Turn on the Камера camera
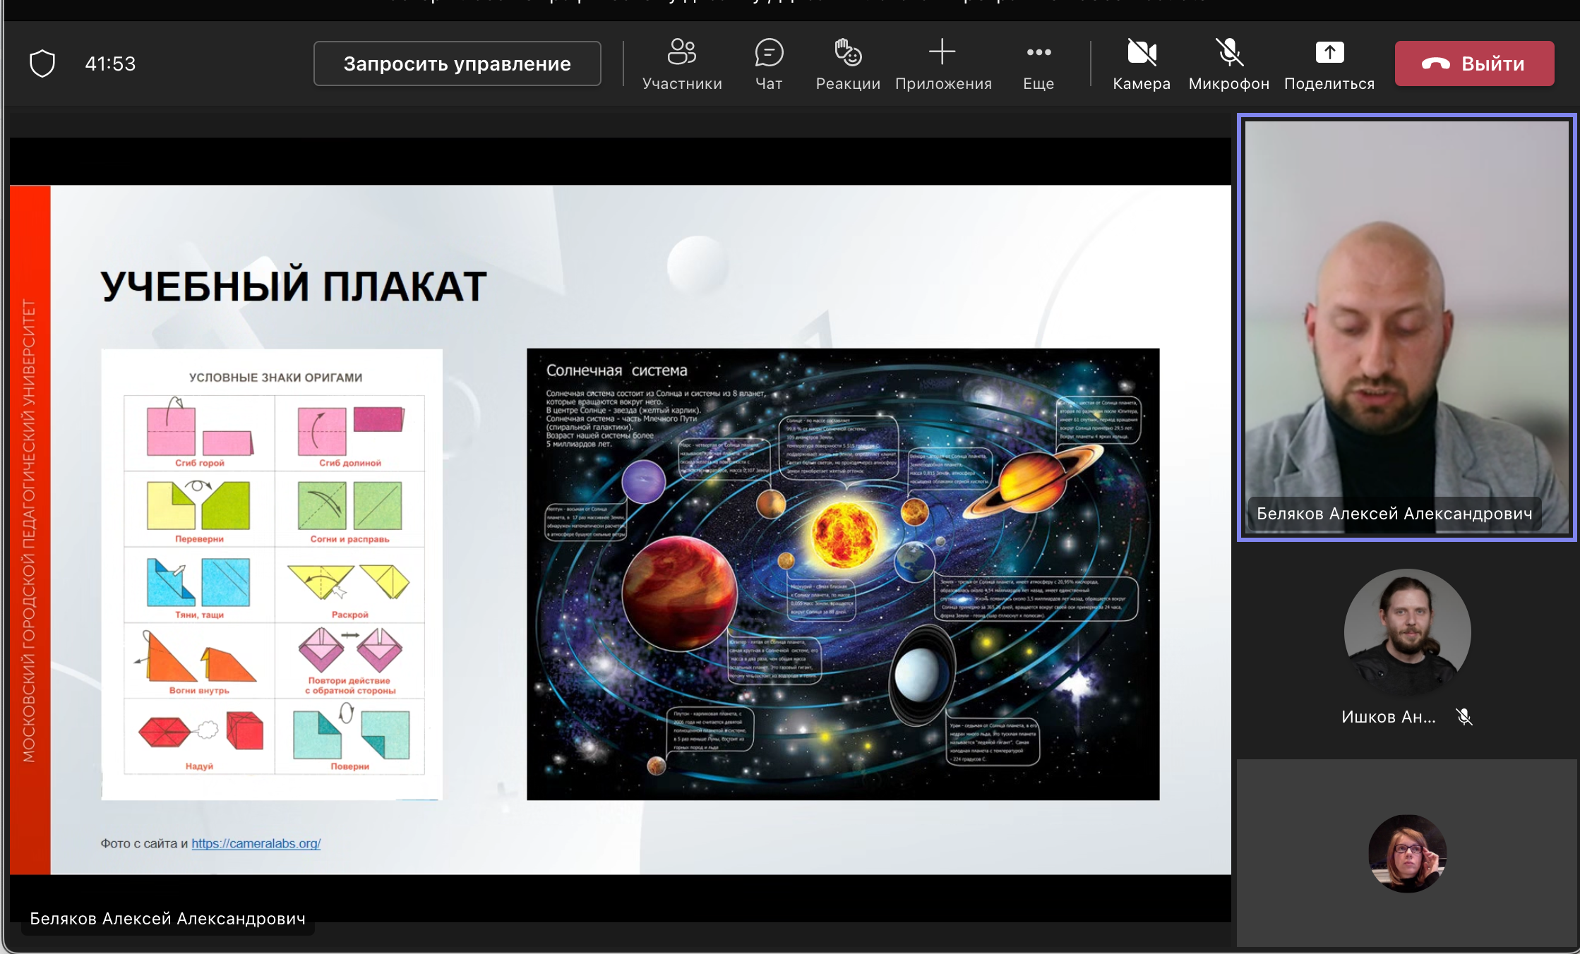The width and height of the screenshot is (1580, 954). [x=1141, y=64]
